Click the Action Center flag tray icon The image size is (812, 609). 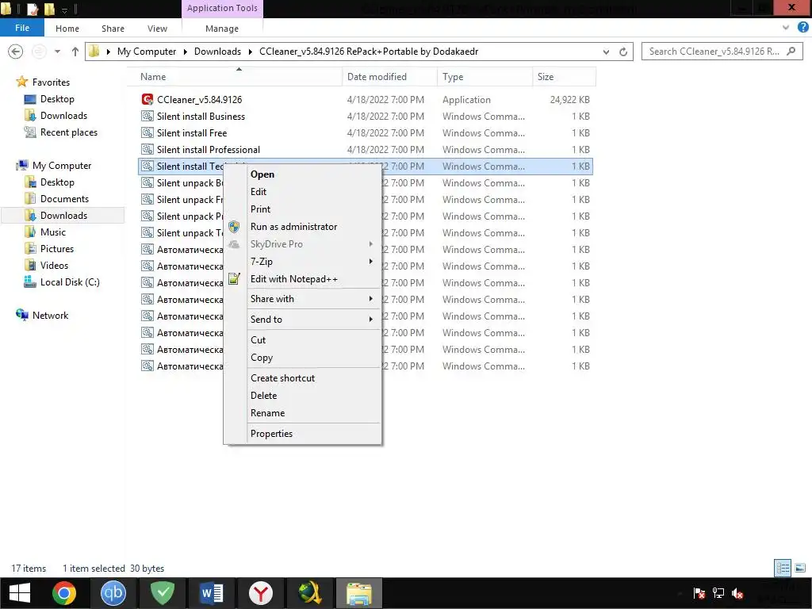coord(699,593)
